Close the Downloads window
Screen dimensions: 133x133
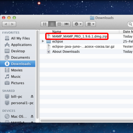(x=4, y=18)
